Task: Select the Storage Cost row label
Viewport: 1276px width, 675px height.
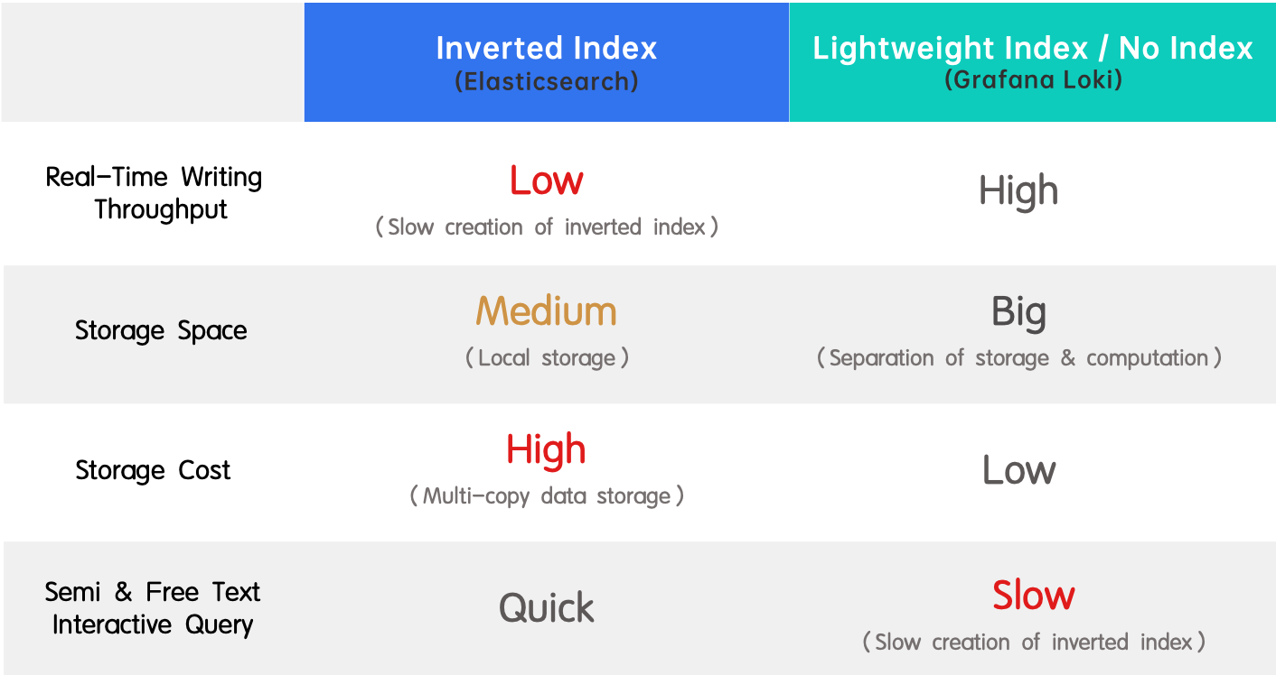Action: pos(153,470)
